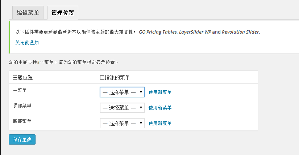The image size is (299, 155).
Task: Expand the 顶部菜单 menu selection dropdown
Action: click(122, 108)
